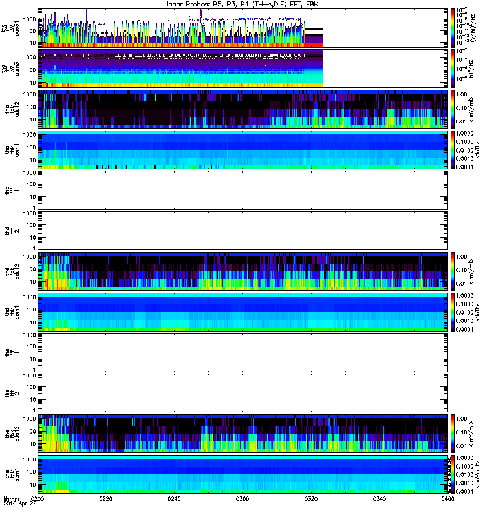Viewport: 485px width, 517px height.
Task: Click 'the fbk scm1' panel color bar
Action: coord(453,474)
